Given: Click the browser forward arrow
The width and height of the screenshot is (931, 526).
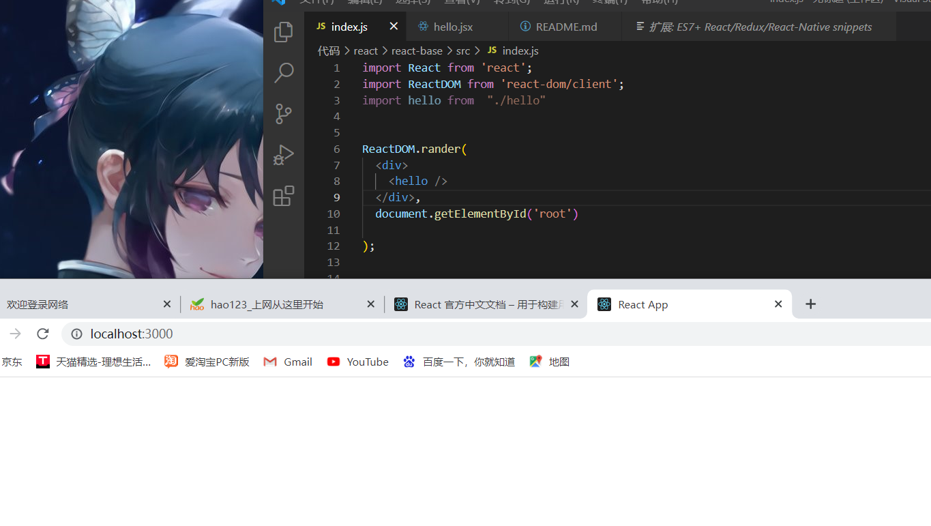Looking at the screenshot, I should coord(15,334).
